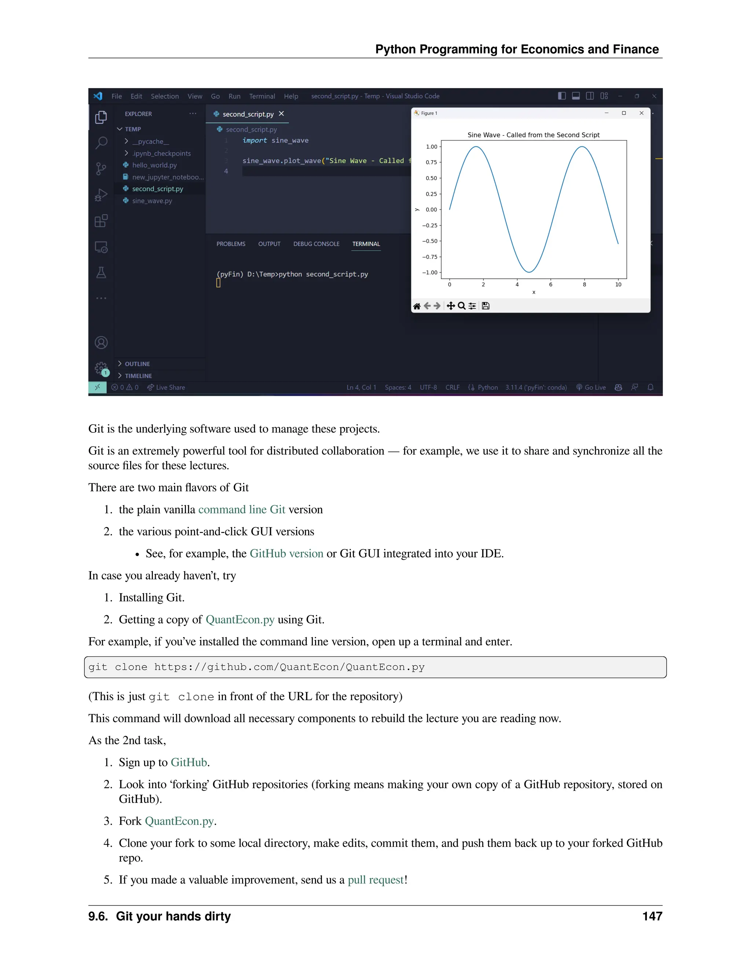Select the Zoom magnifier in Figure 1
The image size is (751, 972).
coord(461,306)
